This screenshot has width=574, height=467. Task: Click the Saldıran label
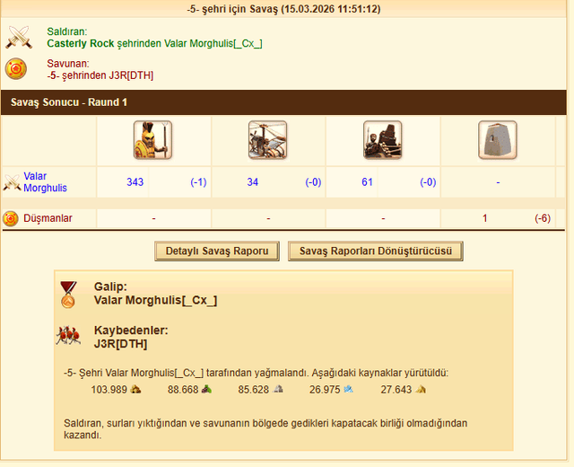coord(67,31)
